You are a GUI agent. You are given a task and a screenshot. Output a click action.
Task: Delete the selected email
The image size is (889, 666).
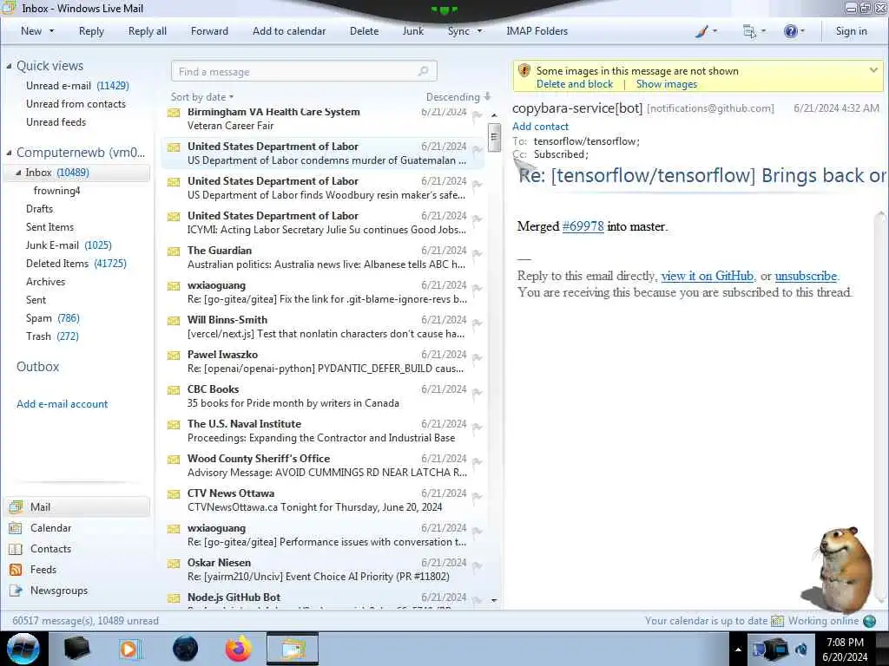pyautogui.click(x=364, y=31)
